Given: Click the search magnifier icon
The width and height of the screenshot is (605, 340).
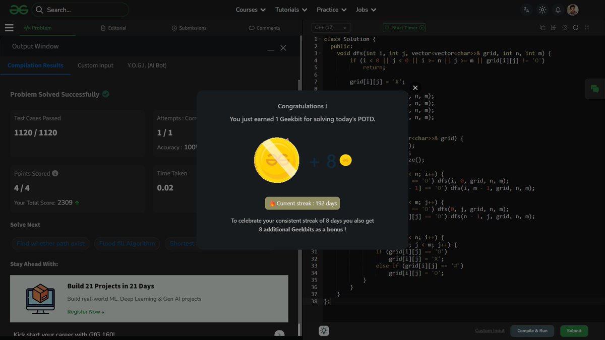Looking at the screenshot, I should (x=40, y=10).
